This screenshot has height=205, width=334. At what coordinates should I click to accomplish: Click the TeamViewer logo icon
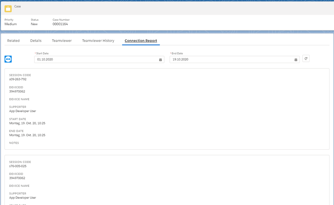[x=8, y=59]
